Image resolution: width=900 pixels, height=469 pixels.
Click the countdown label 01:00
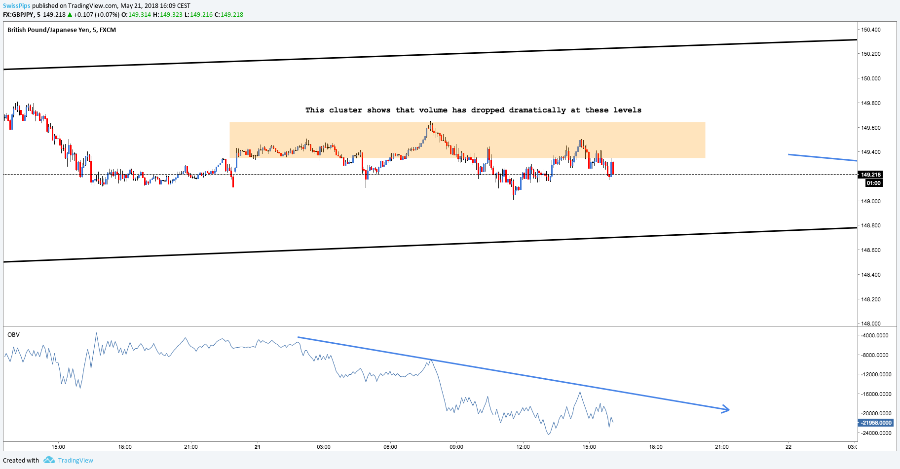(x=873, y=183)
